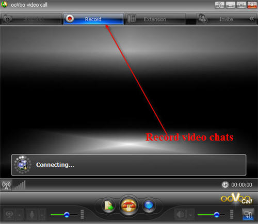Click the video window layout switch icon
Viewport: 258px width, 224px height.
pyautogui.click(x=248, y=214)
